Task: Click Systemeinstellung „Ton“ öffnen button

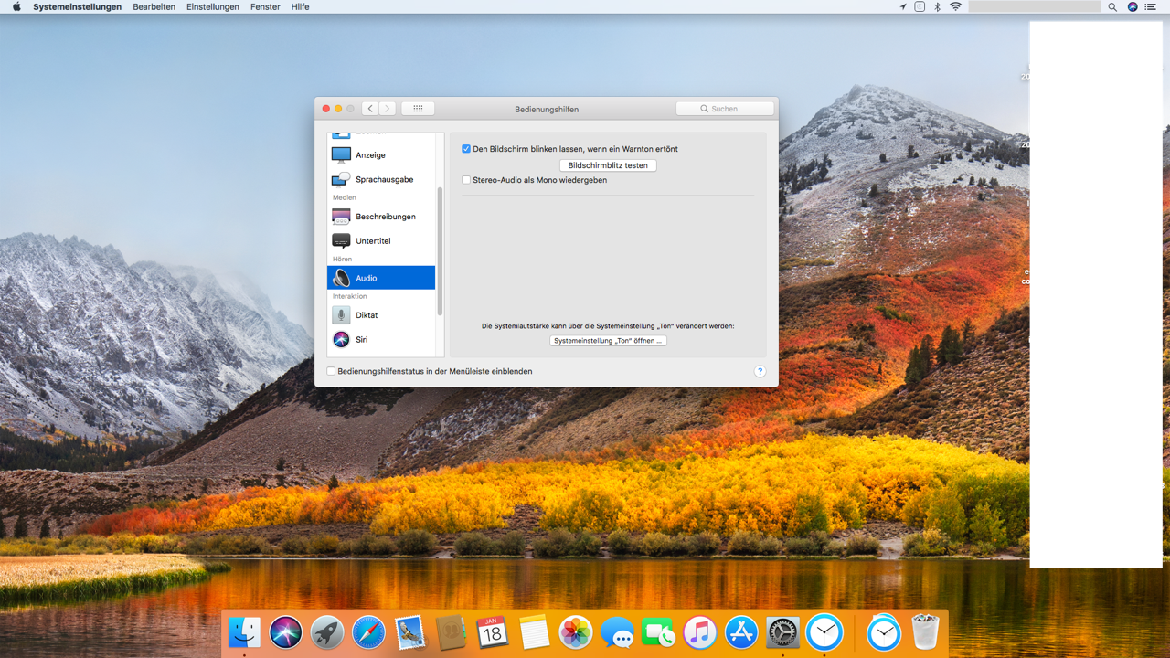Action: point(608,341)
